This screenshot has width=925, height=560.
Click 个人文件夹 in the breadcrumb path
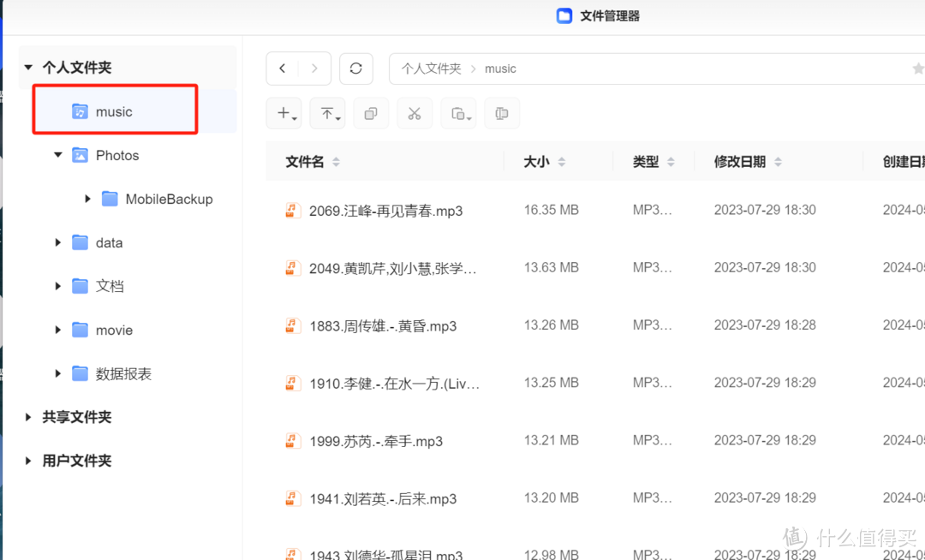[432, 69]
